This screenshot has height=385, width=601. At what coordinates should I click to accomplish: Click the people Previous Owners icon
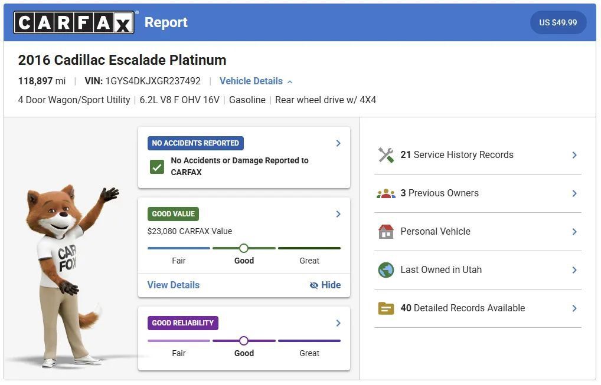[x=386, y=193]
